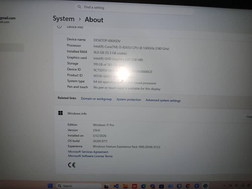Select the processor value Intel Core i5-8265U
The height and width of the screenshot is (189, 252).
[x=131, y=48]
